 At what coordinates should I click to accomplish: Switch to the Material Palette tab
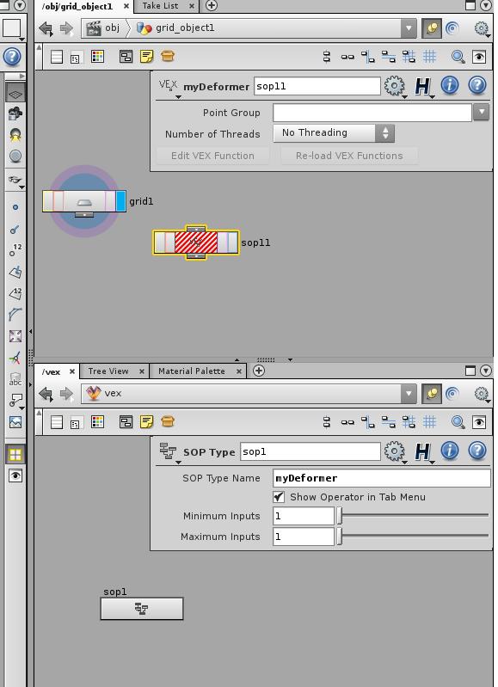(192, 371)
